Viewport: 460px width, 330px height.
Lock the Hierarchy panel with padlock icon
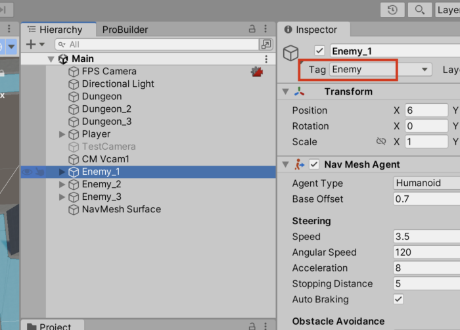pos(252,30)
